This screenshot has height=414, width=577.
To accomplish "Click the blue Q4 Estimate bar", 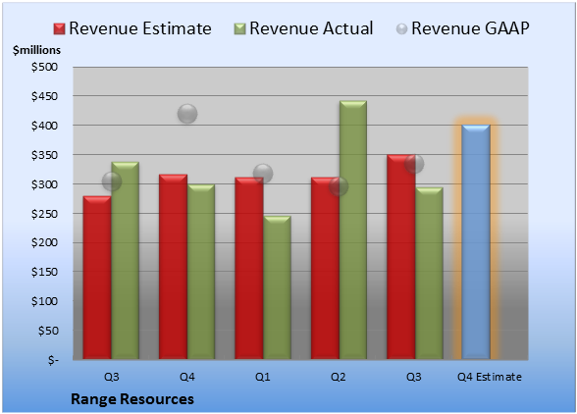I will (476, 242).
